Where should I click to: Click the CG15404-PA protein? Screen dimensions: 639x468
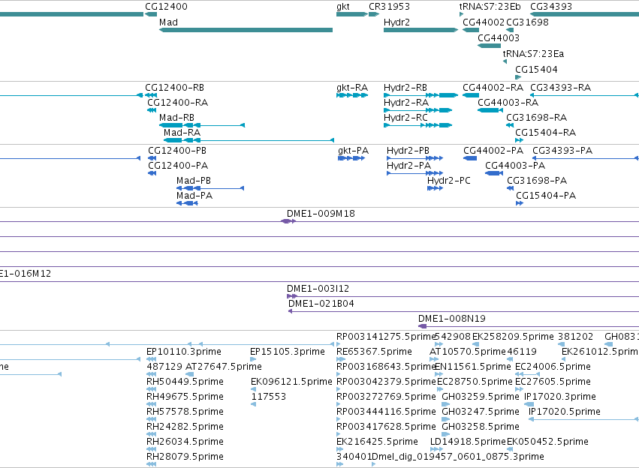(x=546, y=196)
